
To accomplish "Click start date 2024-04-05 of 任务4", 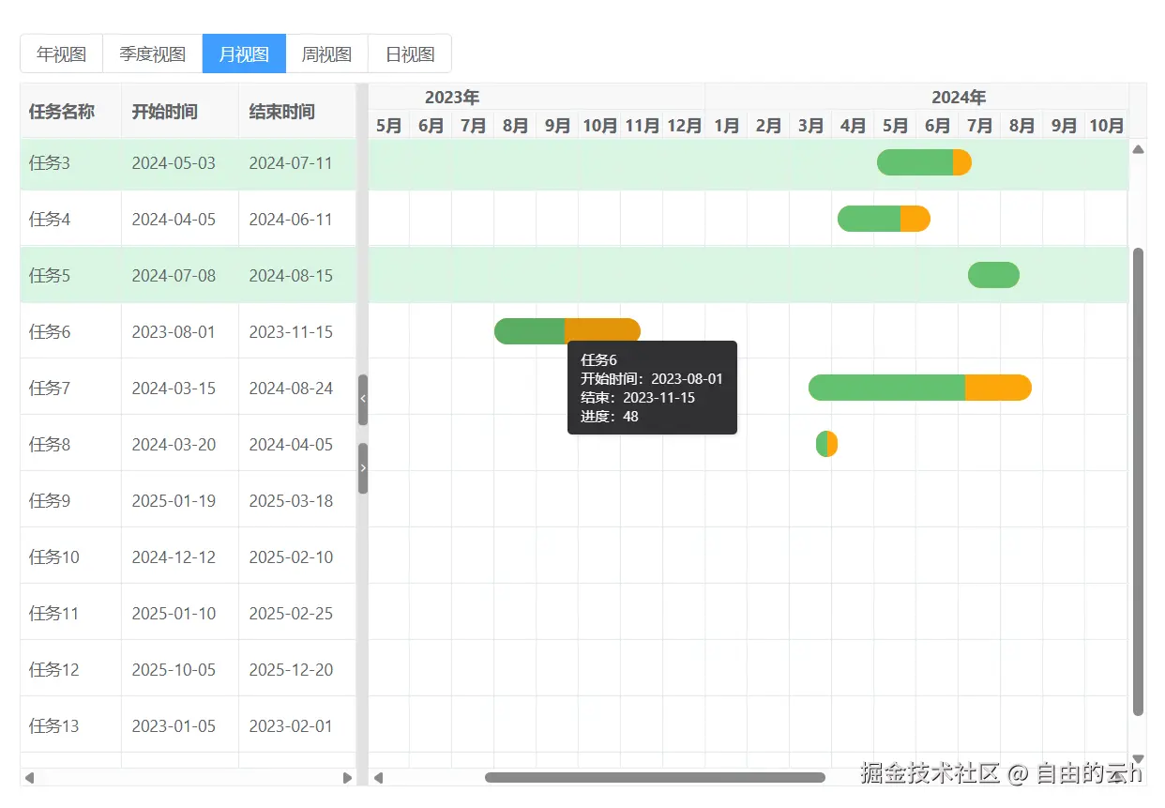I will tap(174, 219).
